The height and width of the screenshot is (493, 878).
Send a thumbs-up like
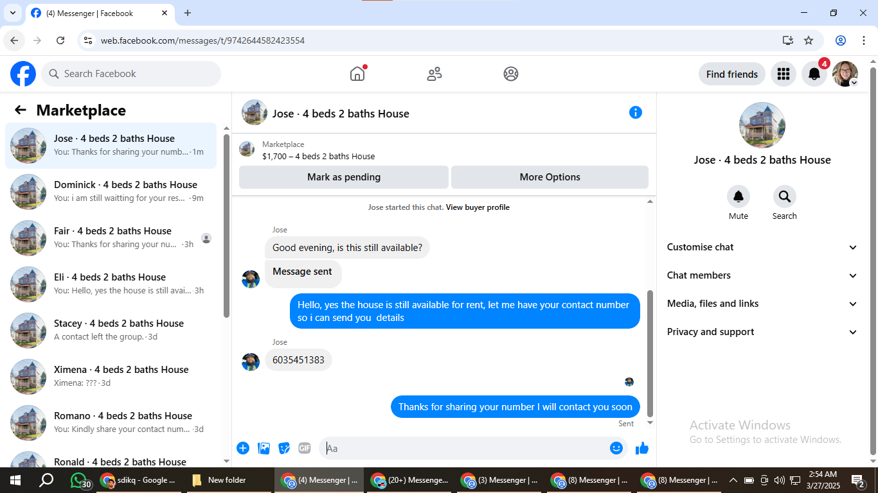[x=641, y=448]
